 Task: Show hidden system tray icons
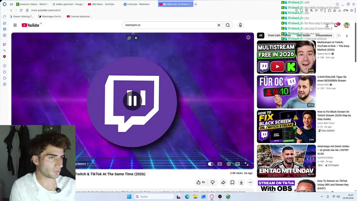[322, 197]
